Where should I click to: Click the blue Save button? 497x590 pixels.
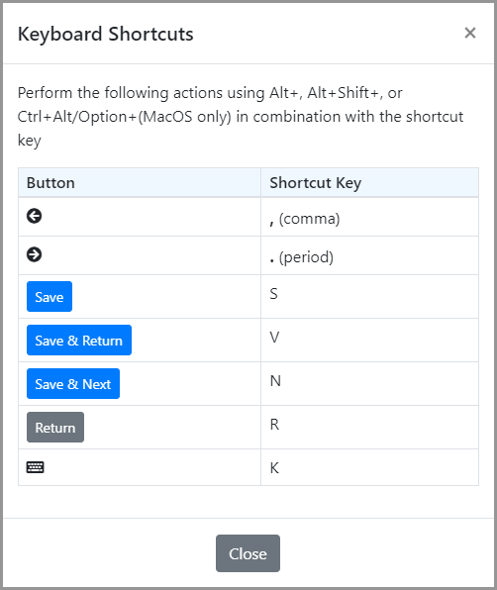pos(50,297)
